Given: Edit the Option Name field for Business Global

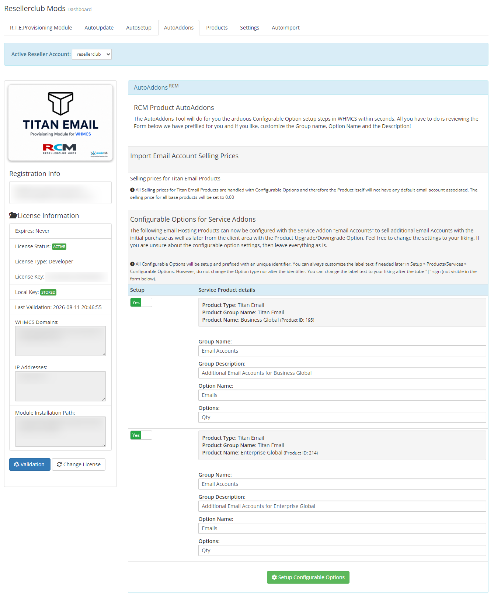Looking at the screenshot, I should click(342, 395).
